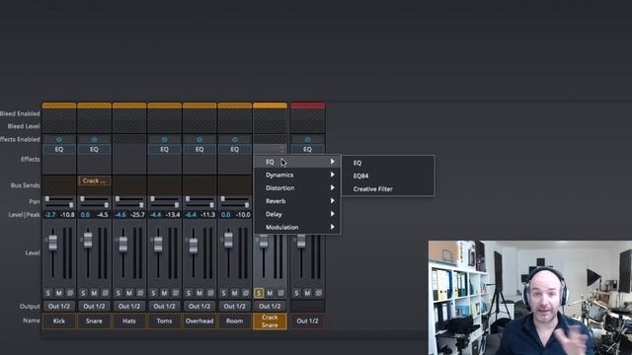Solo the Hats channel
632x355 pixels.
[118, 293]
